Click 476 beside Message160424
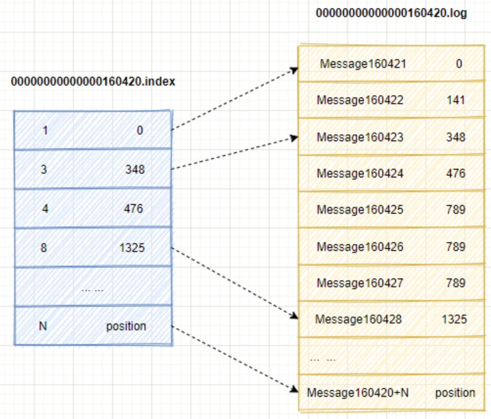491x419 pixels. (456, 173)
